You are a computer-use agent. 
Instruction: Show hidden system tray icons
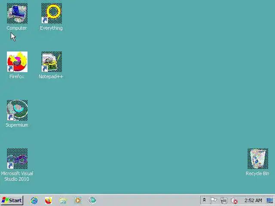pos(204,200)
